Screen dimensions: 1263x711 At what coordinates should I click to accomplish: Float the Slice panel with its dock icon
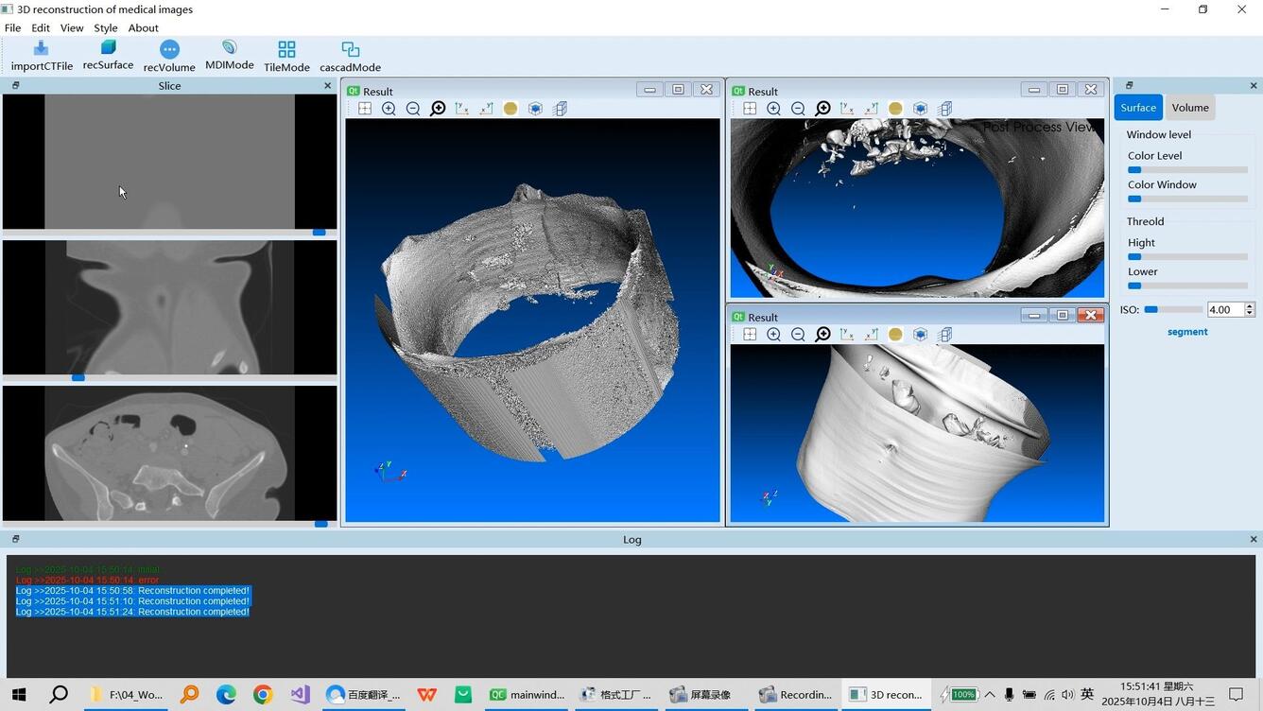coord(15,85)
